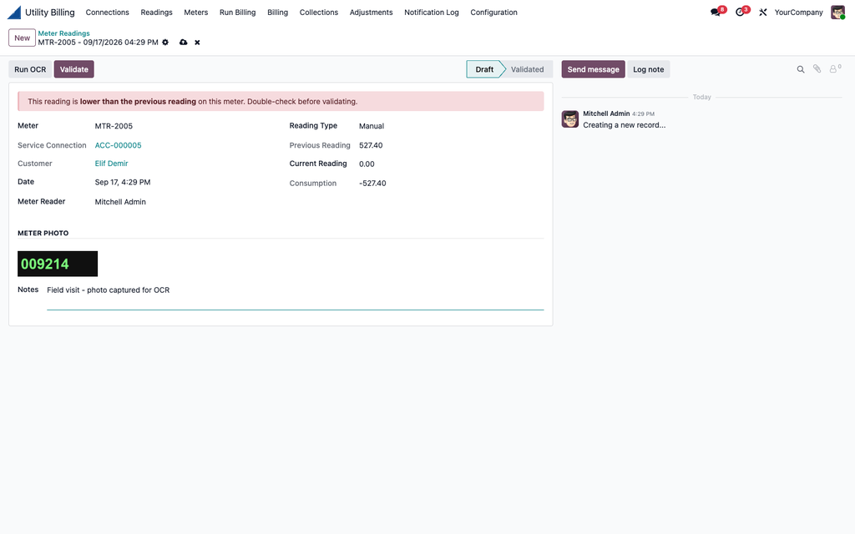The height and width of the screenshot is (534, 855).
Task: Go back to Meter Readings breadcrumb
Action: point(63,33)
